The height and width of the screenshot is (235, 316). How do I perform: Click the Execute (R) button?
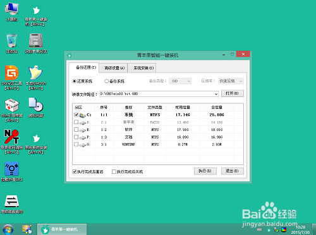coord(205,171)
